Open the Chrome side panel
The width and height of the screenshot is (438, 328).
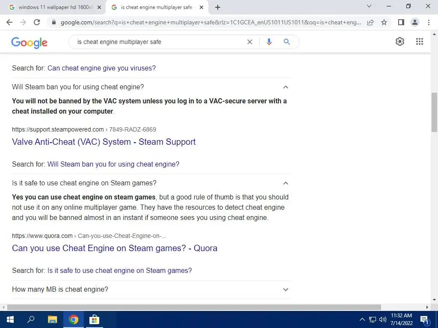(x=401, y=22)
